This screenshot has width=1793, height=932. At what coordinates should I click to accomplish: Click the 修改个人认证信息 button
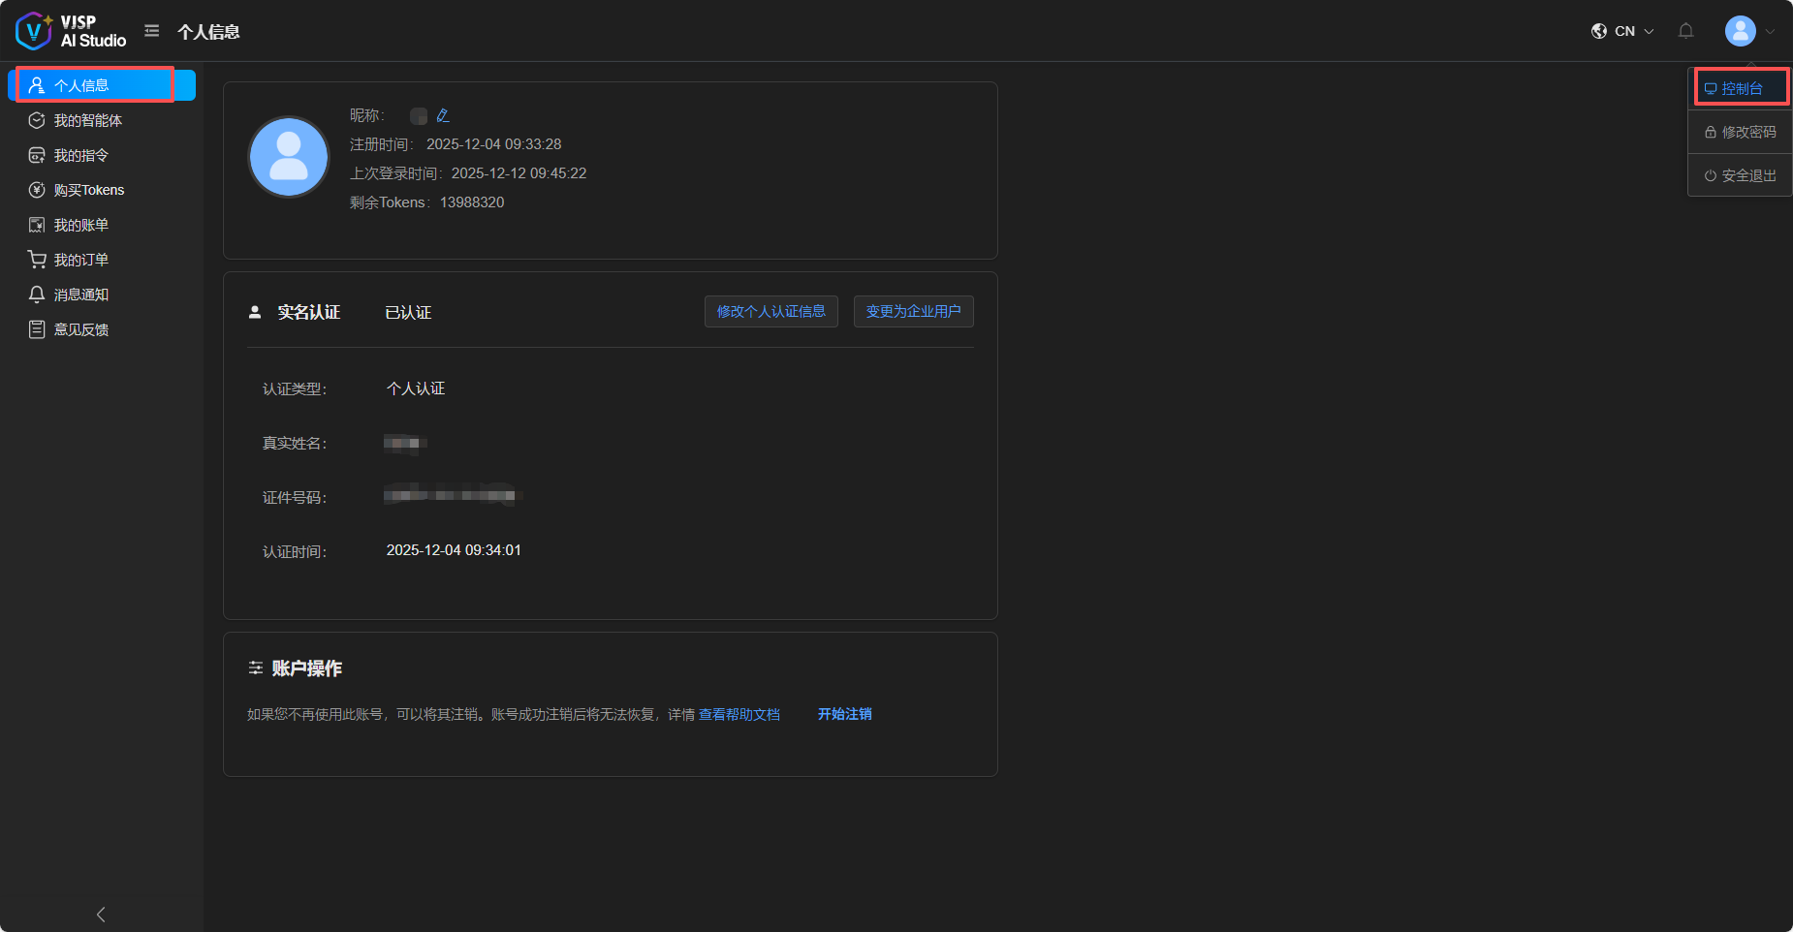coord(771,311)
